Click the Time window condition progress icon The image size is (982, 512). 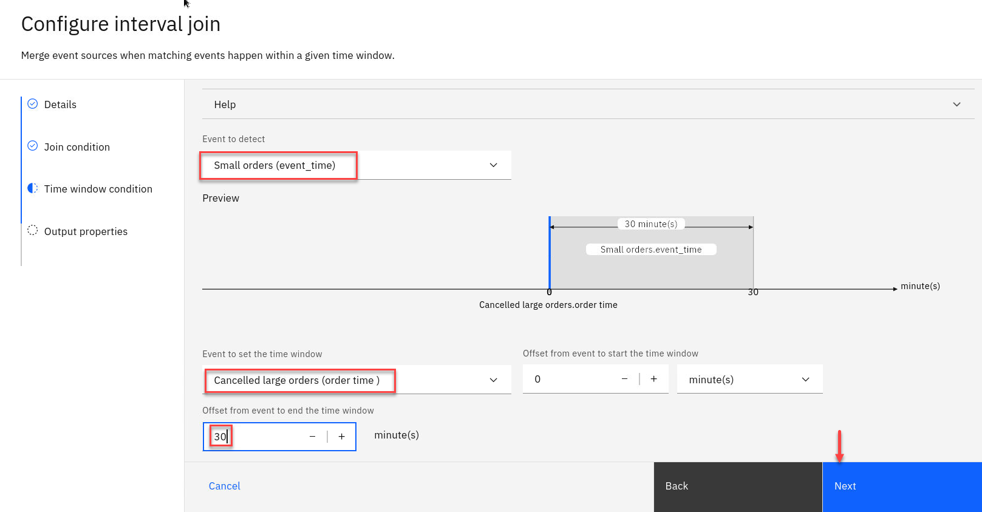33,188
